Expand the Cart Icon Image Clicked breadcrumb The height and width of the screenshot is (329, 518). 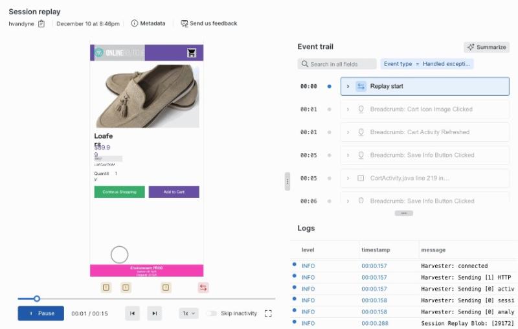[348, 109]
